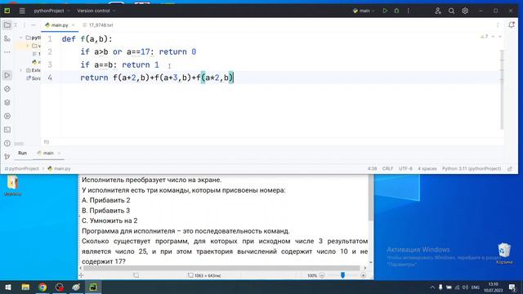Open the Services sidebar icon
This screenshot has height=294, width=523.
(x=7, y=116)
